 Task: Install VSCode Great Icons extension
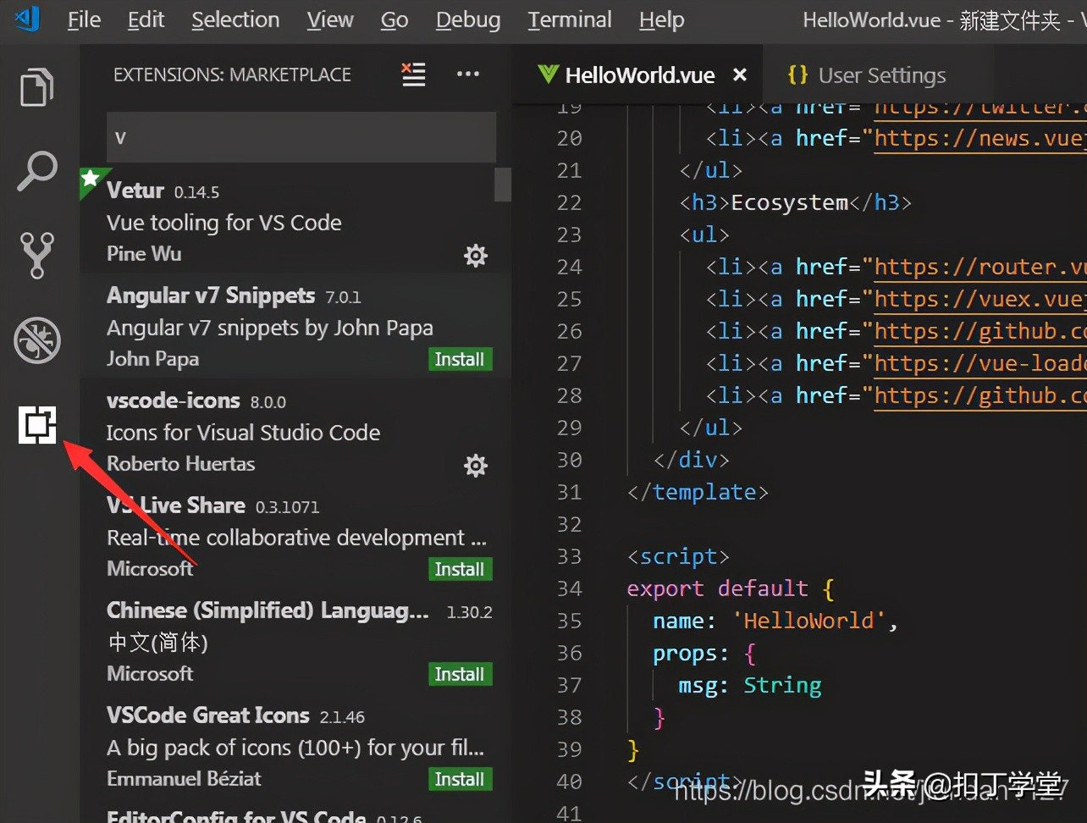click(460, 780)
